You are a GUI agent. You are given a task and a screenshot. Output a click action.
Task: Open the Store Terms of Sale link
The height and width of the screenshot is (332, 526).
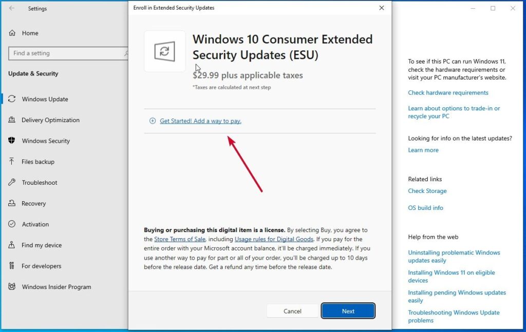[x=179, y=239]
